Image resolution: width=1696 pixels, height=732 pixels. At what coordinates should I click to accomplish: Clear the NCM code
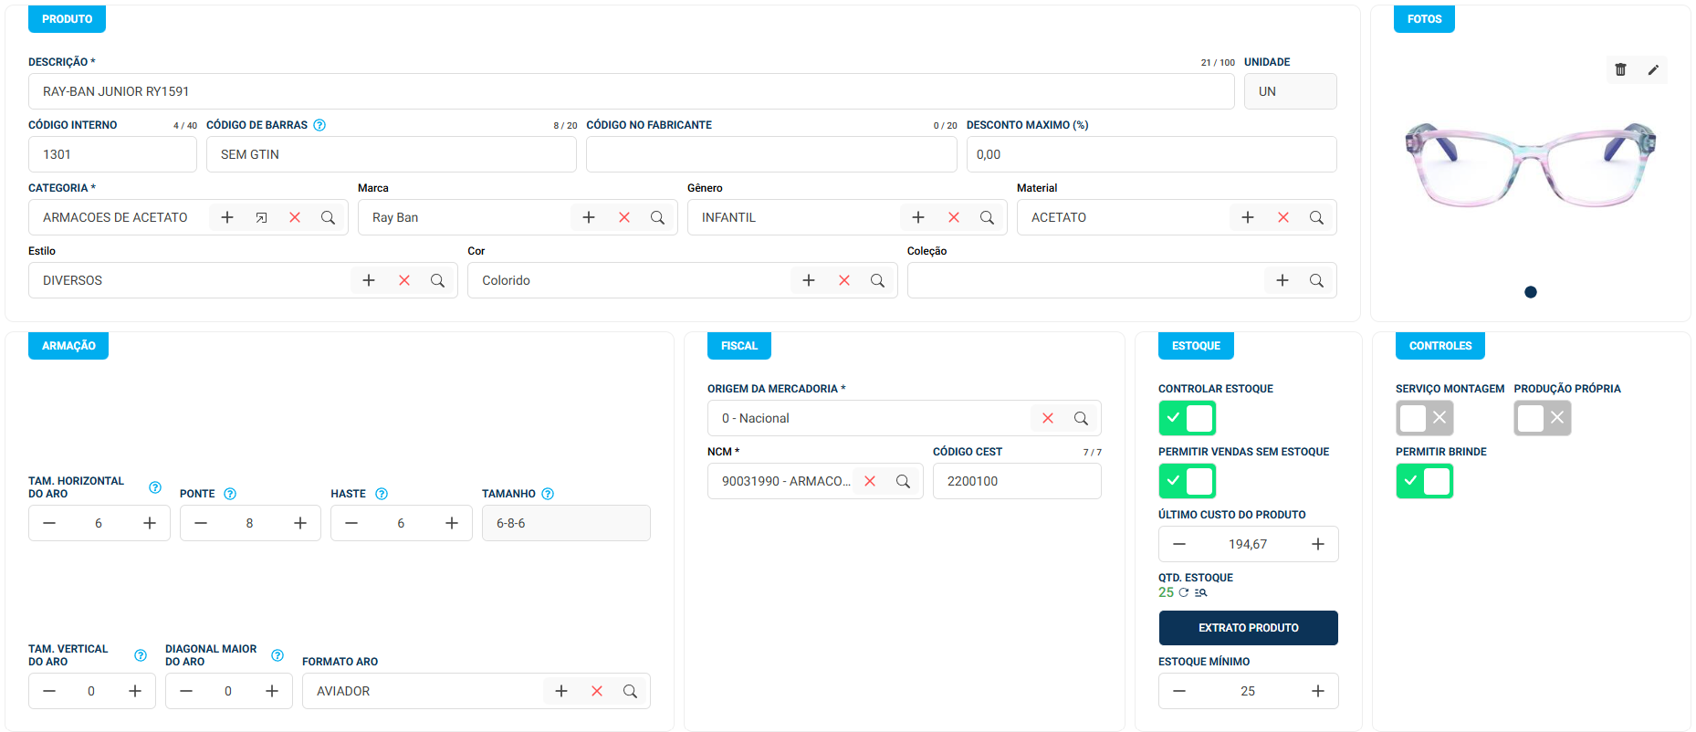870,481
